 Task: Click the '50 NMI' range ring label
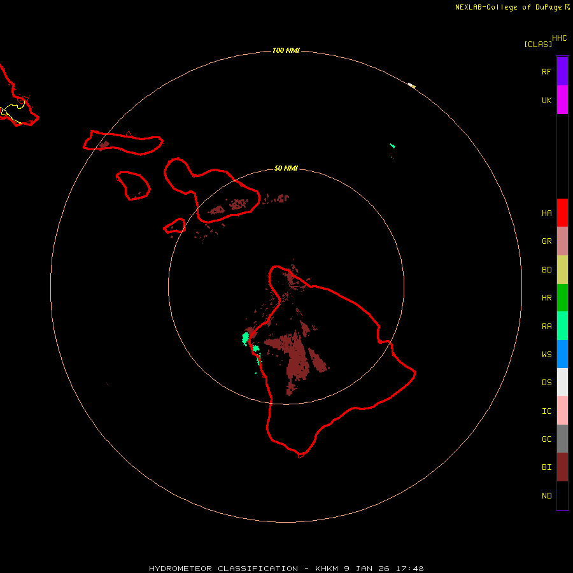point(286,168)
